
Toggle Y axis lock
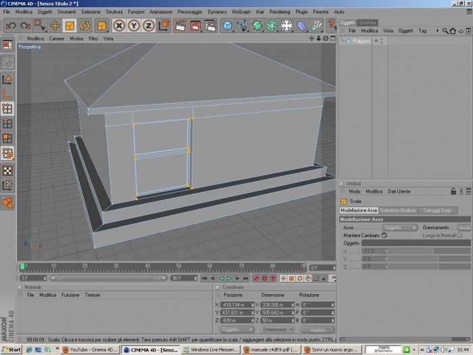[134, 26]
